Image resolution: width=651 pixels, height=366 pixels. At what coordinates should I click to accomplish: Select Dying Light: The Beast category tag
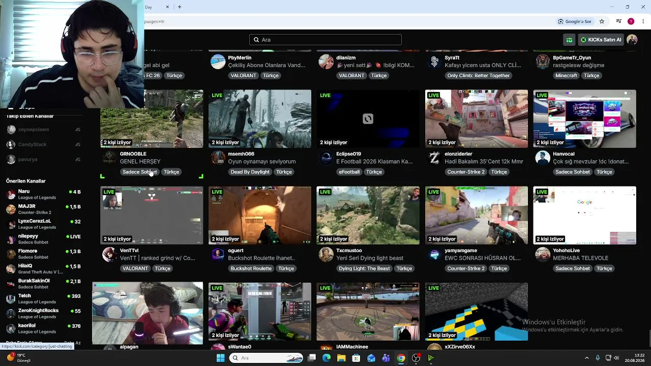pyautogui.click(x=364, y=268)
